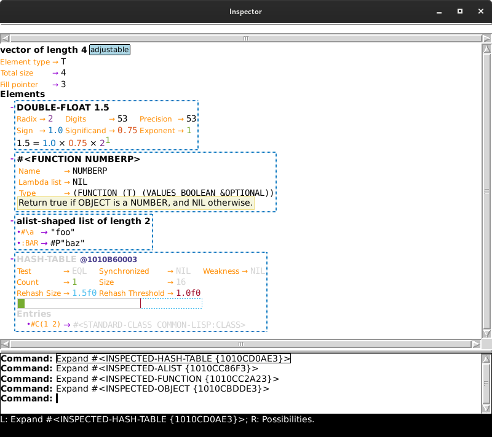This screenshot has width=492, height=437.
Task: Click the command pane's scroll-up arrow
Action: tap(486, 358)
